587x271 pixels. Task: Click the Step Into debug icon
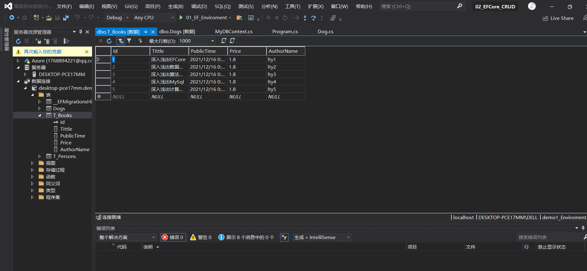click(x=305, y=18)
